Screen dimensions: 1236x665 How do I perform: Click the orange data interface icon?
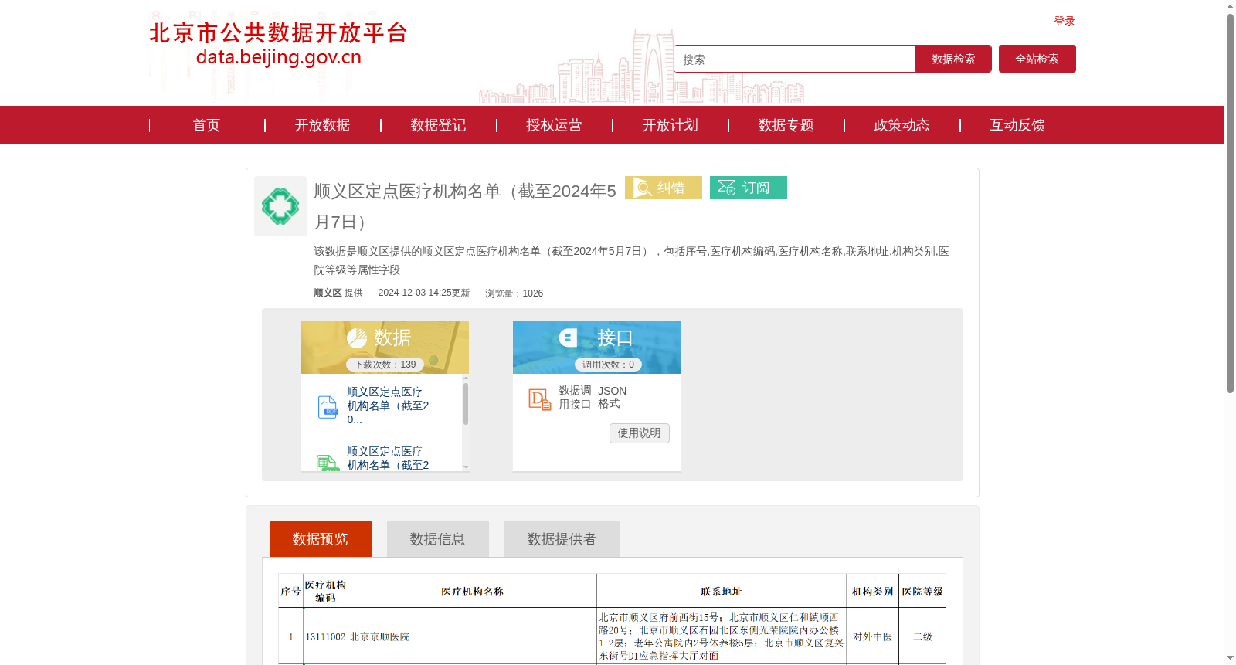[539, 399]
